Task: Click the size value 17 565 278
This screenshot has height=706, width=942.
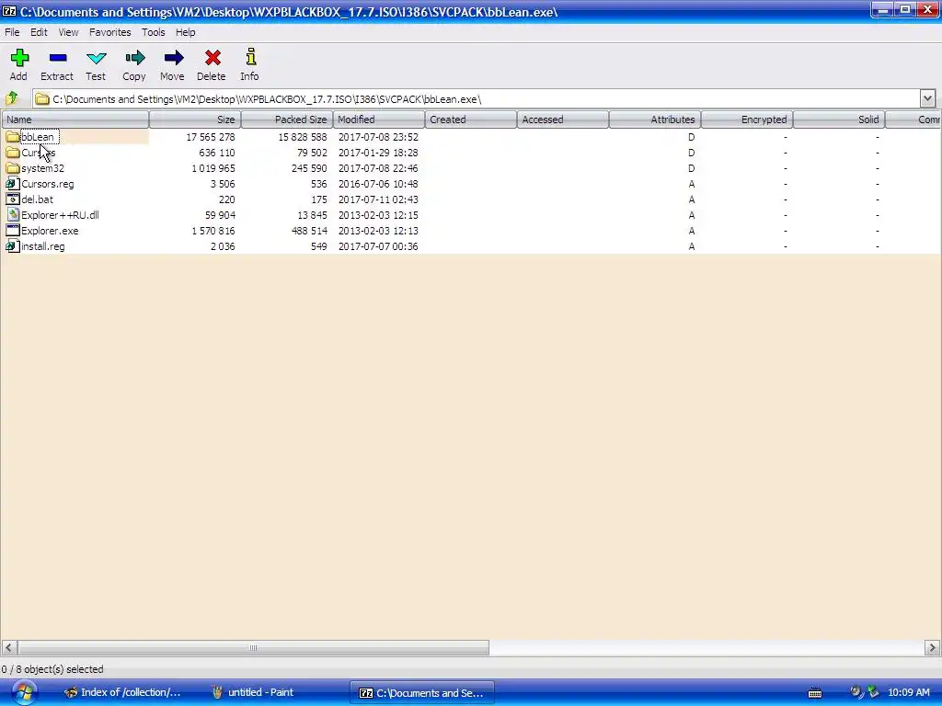Action: [211, 137]
